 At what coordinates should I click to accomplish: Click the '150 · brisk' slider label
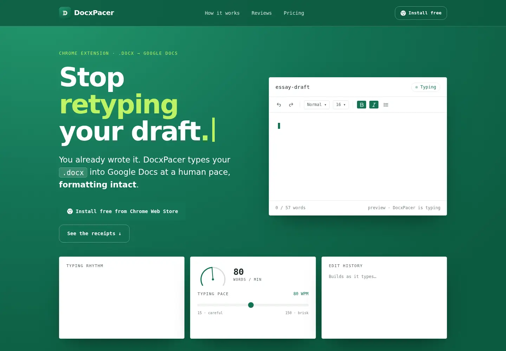tap(297, 313)
